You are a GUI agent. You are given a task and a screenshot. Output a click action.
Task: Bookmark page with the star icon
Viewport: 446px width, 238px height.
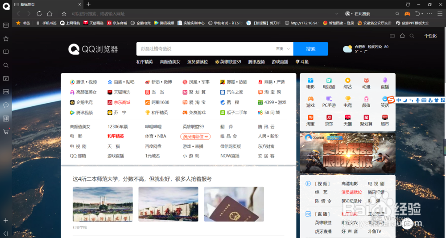click(64, 14)
